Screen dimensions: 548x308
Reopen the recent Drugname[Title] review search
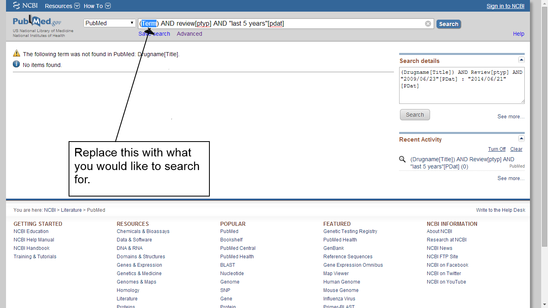pos(462,163)
